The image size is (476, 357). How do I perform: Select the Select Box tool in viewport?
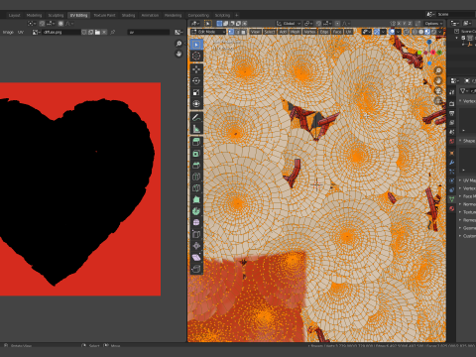(196, 45)
